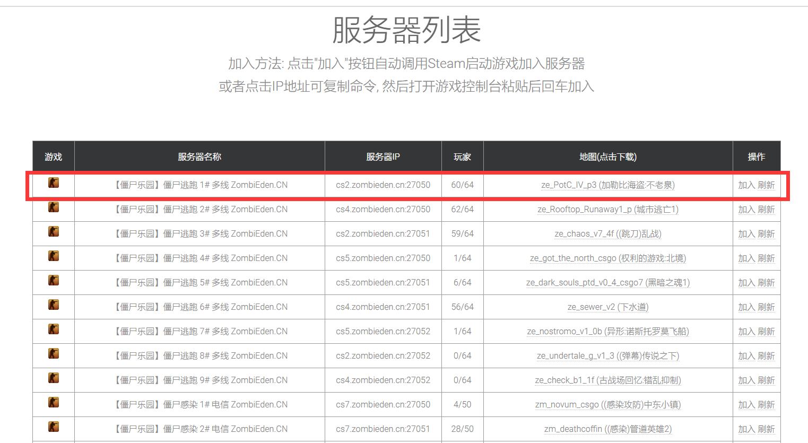The height and width of the screenshot is (443, 808).
Task: Join the 僵尸逃跑 5# server via 加入
Action: (x=746, y=283)
